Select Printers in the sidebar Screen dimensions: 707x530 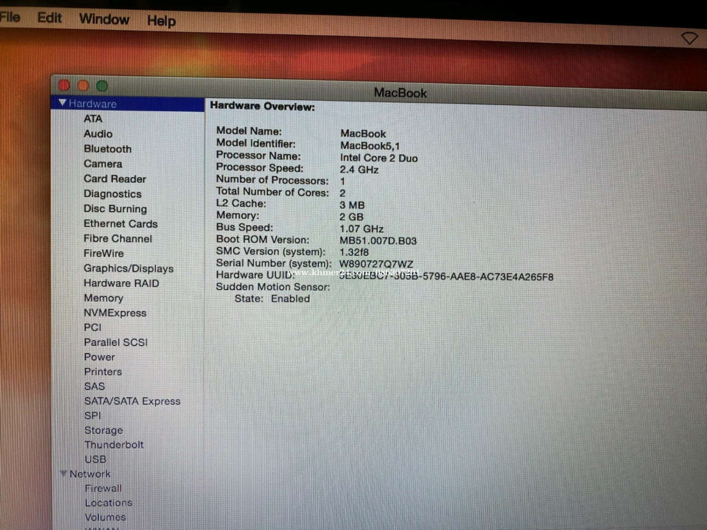coord(103,372)
